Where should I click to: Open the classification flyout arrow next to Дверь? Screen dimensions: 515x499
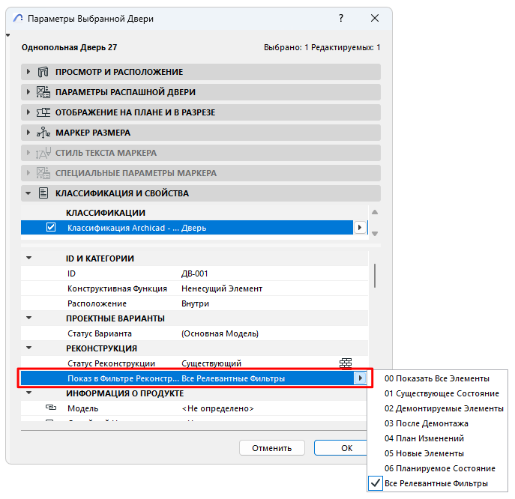pyautogui.click(x=360, y=228)
